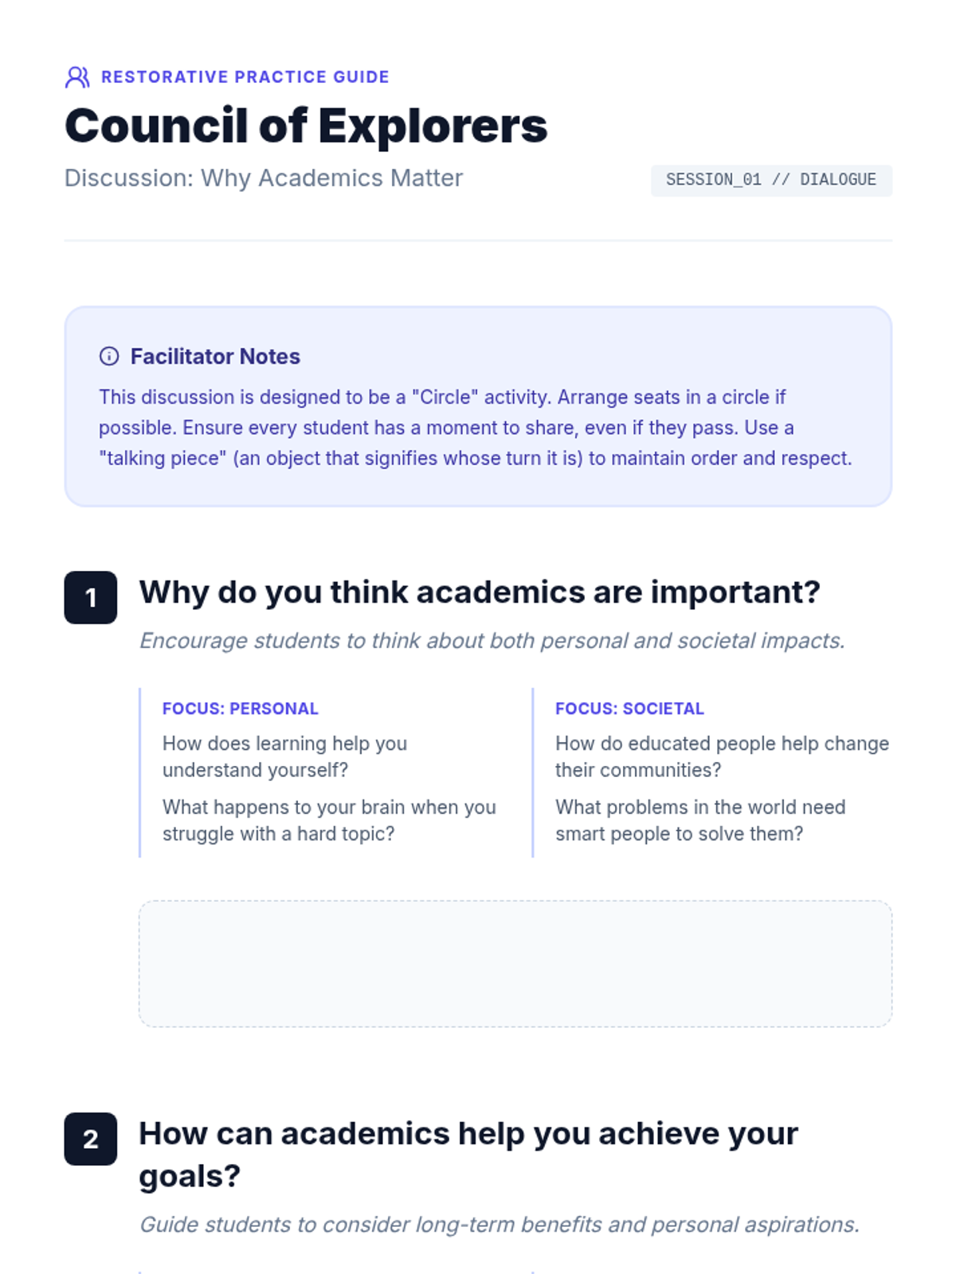Click the info icon next to Facilitator Notes
Viewport: 956px width, 1274px height.
click(109, 356)
